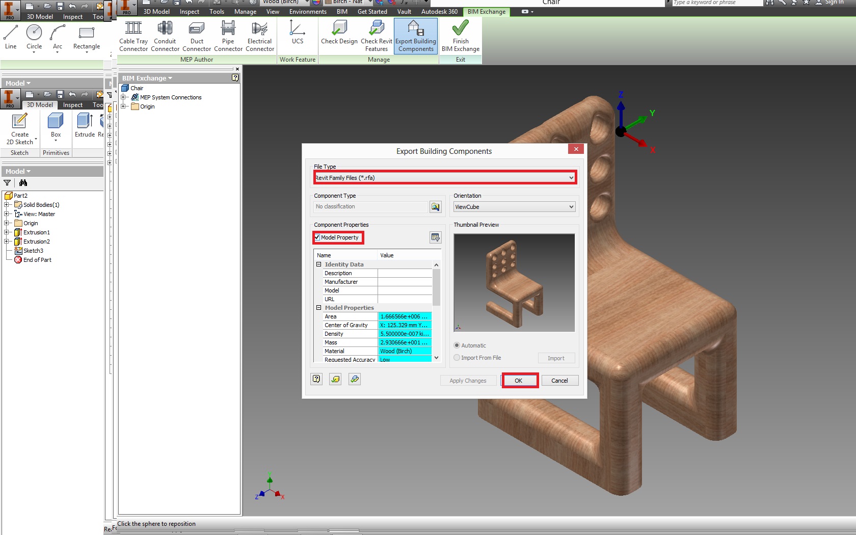
Task: Click the properties list scrollbar thumb
Action: 436,287
